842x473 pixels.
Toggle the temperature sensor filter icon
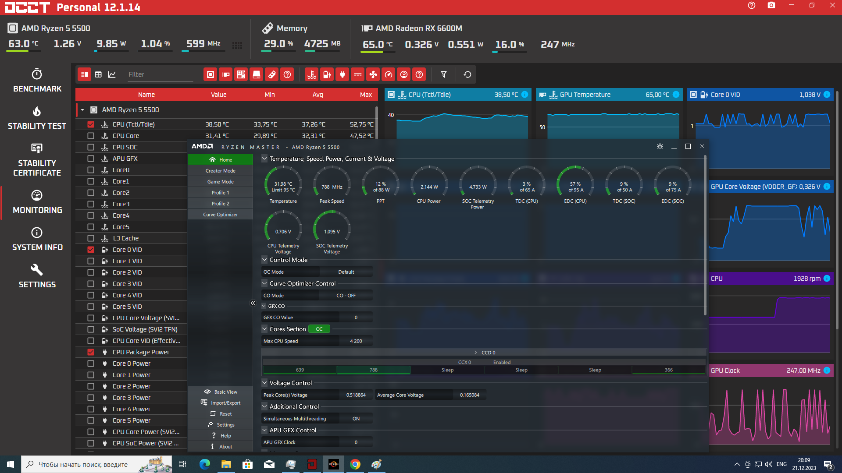312,75
